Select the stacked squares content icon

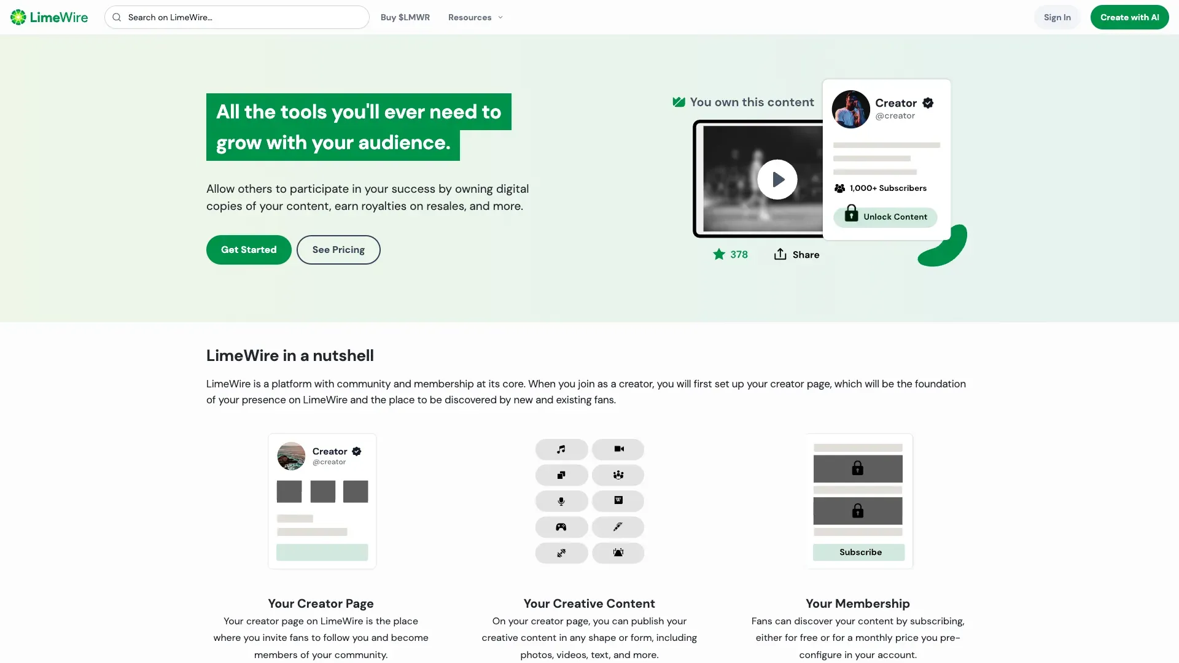(561, 475)
